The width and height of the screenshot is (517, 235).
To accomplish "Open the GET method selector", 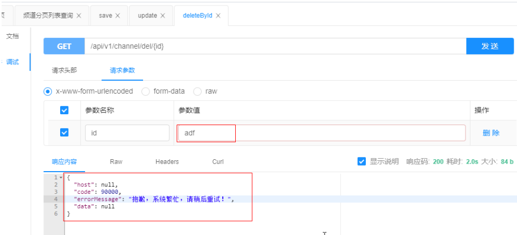I will 64,46.
